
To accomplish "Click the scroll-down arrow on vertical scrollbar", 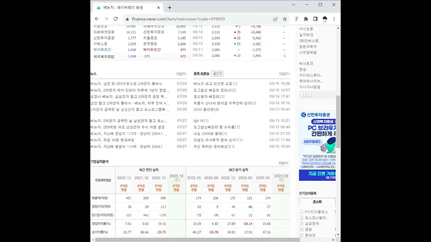I will (x=338, y=235).
